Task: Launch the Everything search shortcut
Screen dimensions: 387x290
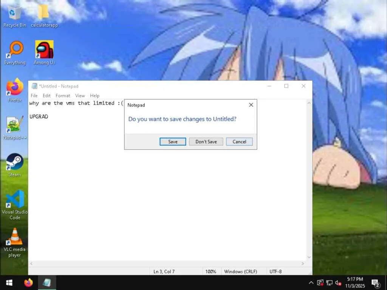Action: [x=15, y=53]
